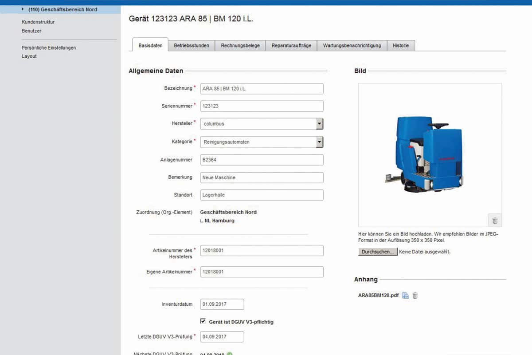Click the Inventurdatum date field
The image size is (532, 355).
click(222, 304)
